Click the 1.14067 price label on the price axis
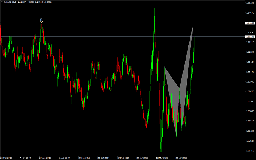 (250, 23)
